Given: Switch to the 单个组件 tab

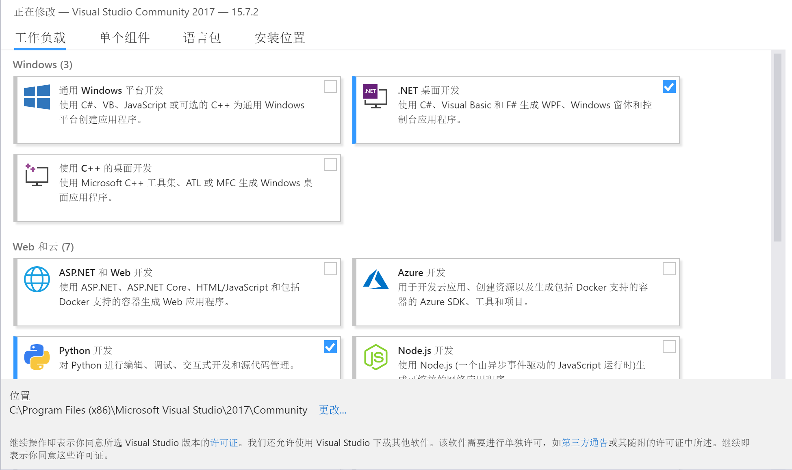Looking at the screenshot, I should pos(124,38).
